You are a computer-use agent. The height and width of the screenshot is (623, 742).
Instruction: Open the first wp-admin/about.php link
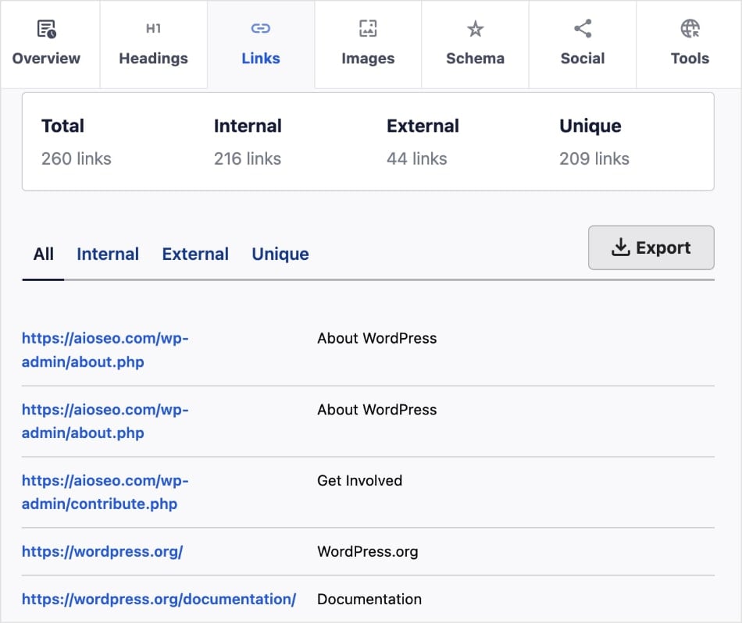click(x=105, y=350)
